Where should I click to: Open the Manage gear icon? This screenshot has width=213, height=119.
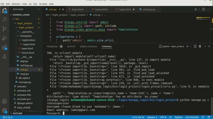[x=4, y=110]
